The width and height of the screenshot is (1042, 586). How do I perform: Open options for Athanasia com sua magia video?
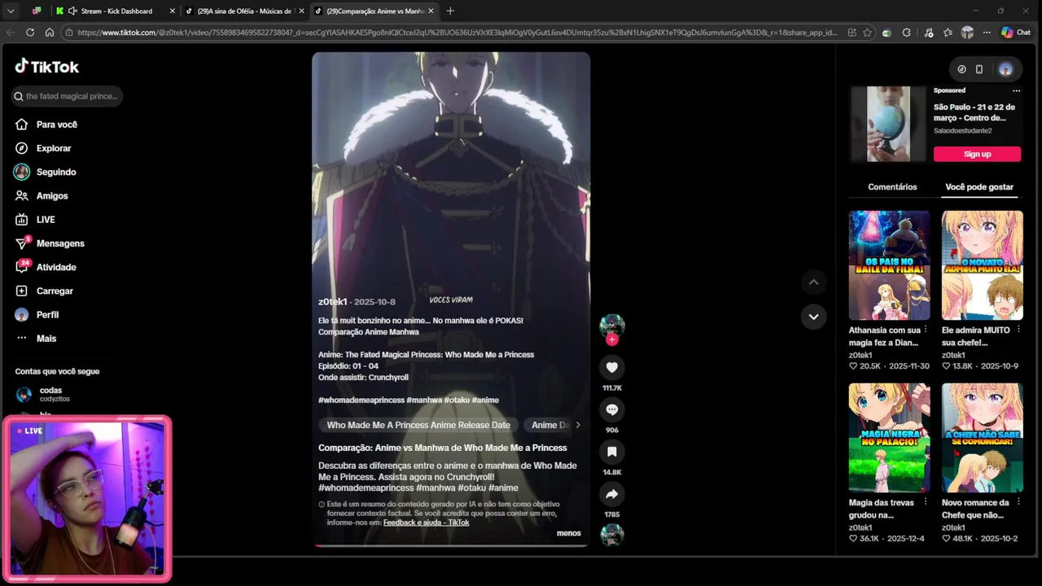[x=926, y=330]
